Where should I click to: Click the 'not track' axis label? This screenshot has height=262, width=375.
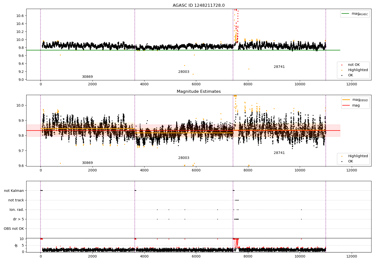pos(16,200)
